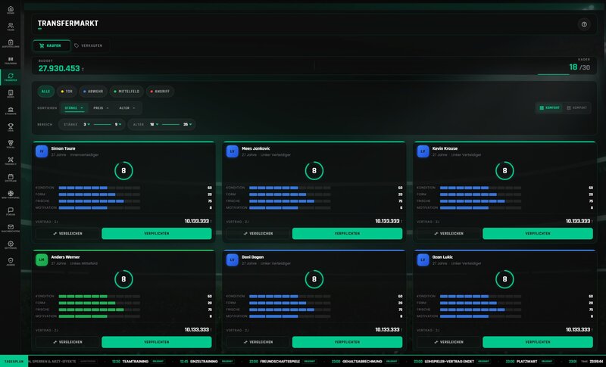Click Verpflichten for Kevin Krause
Viewport: 606px width, 367px height.
(538, 234)
